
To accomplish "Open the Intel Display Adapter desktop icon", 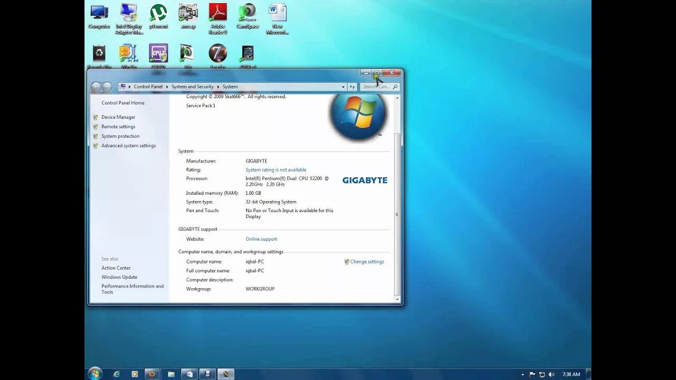I will [129, 19].
